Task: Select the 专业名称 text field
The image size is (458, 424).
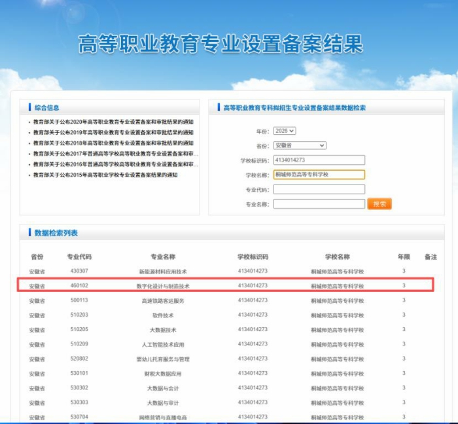Action: [319, 204]
